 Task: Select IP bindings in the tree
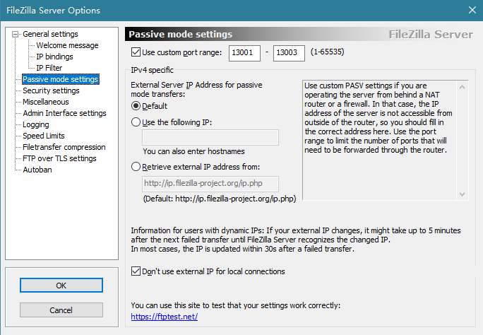(54, 57)
